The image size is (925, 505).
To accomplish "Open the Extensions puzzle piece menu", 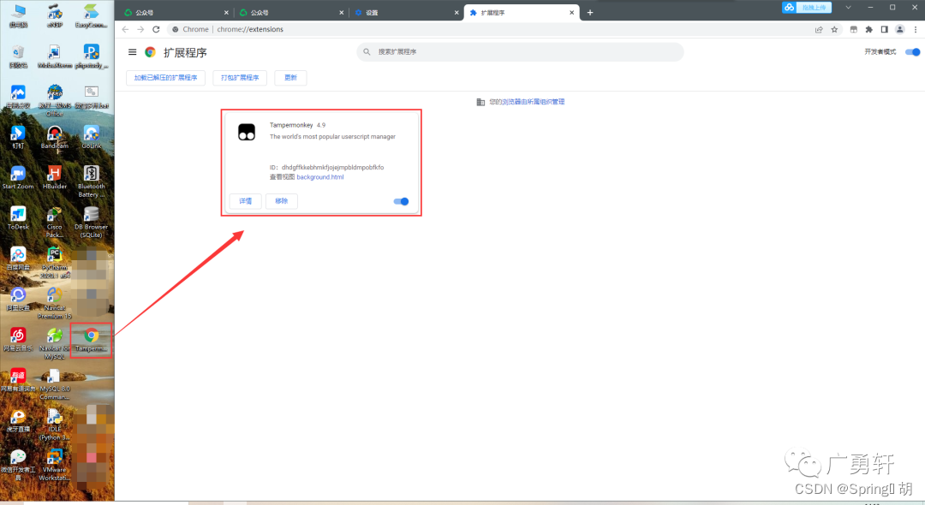I will (x=868, y=29).
